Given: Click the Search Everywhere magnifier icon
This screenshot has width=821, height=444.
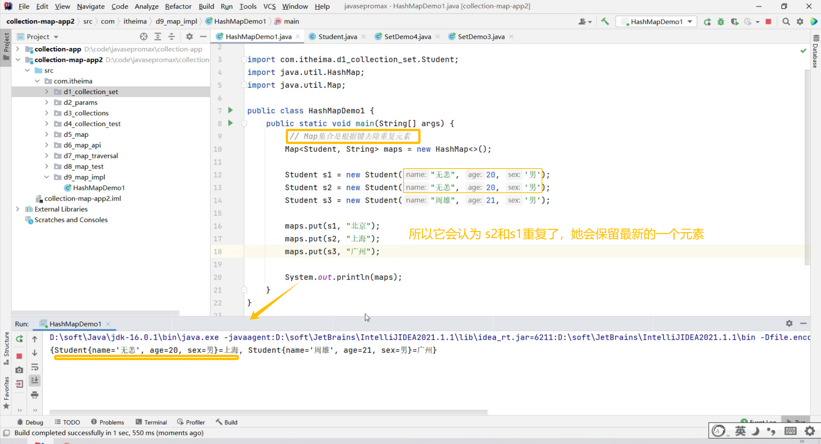Looking at the screenshot, I should click(786, 22).
